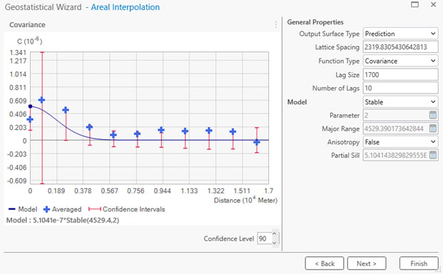Click the Areal Interpolation title text

pyautogui.click(x=125, y=7)
